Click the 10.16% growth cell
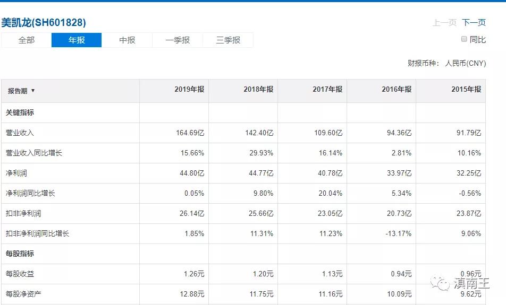The image size is (506, 305). tap(469, 153)
